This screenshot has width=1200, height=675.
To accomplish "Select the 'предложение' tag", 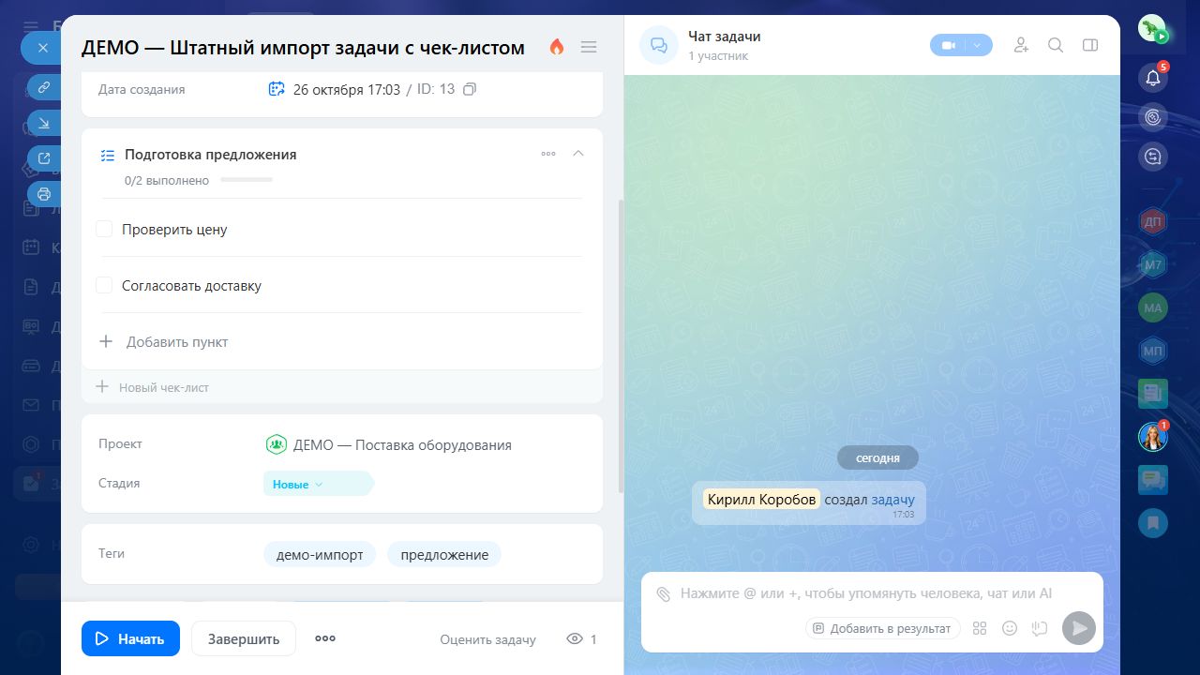I will pos(444,554).
